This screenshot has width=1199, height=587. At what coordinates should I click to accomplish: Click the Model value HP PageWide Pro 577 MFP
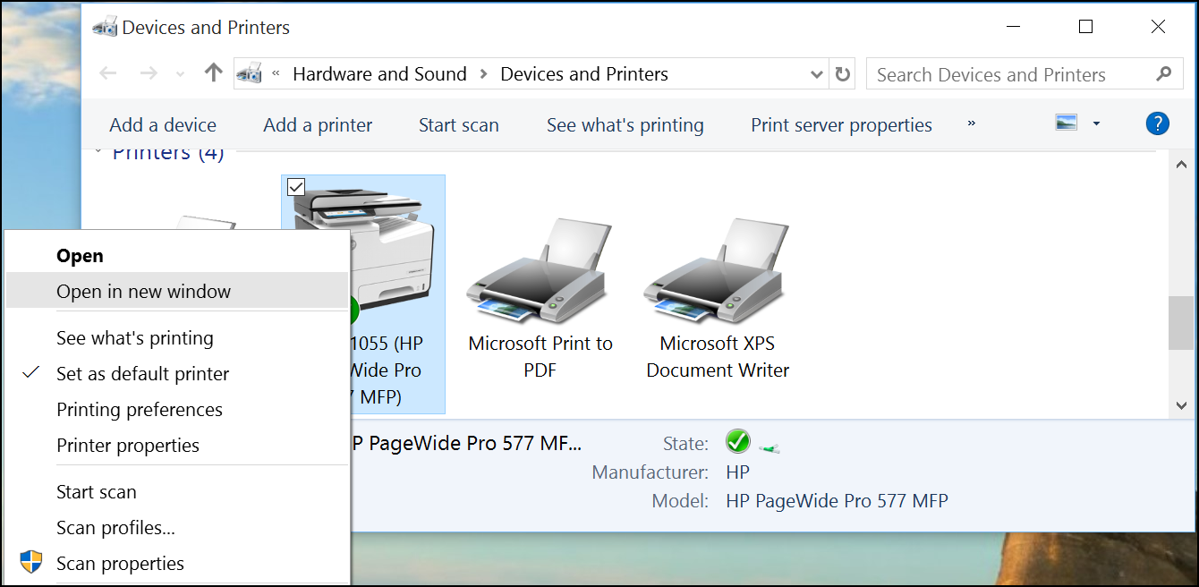point(837,501)
